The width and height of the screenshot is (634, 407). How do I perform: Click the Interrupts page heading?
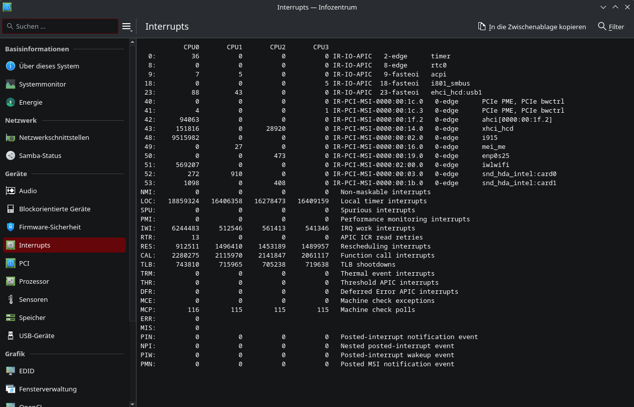(x=167, y=27)
